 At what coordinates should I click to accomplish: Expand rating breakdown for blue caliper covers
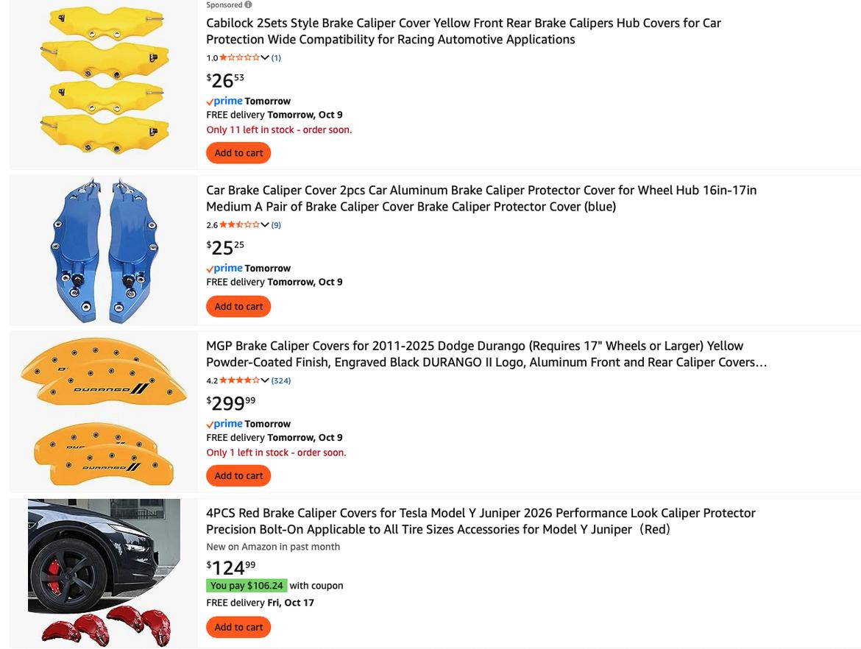265,224
